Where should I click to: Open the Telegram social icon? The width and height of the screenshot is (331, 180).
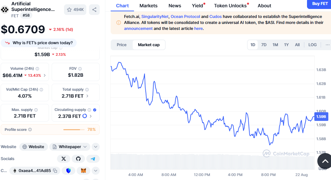coord(93,159)
